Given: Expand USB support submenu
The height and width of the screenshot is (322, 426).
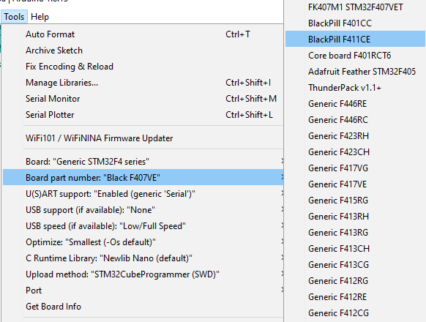Looking at the screenshot, I should pos(143,210).
